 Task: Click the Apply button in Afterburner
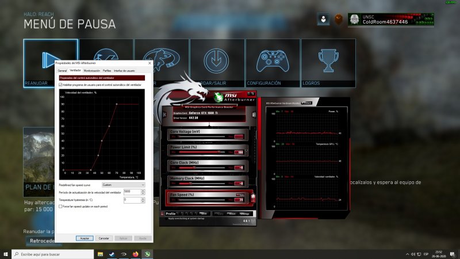click(220, 214)
